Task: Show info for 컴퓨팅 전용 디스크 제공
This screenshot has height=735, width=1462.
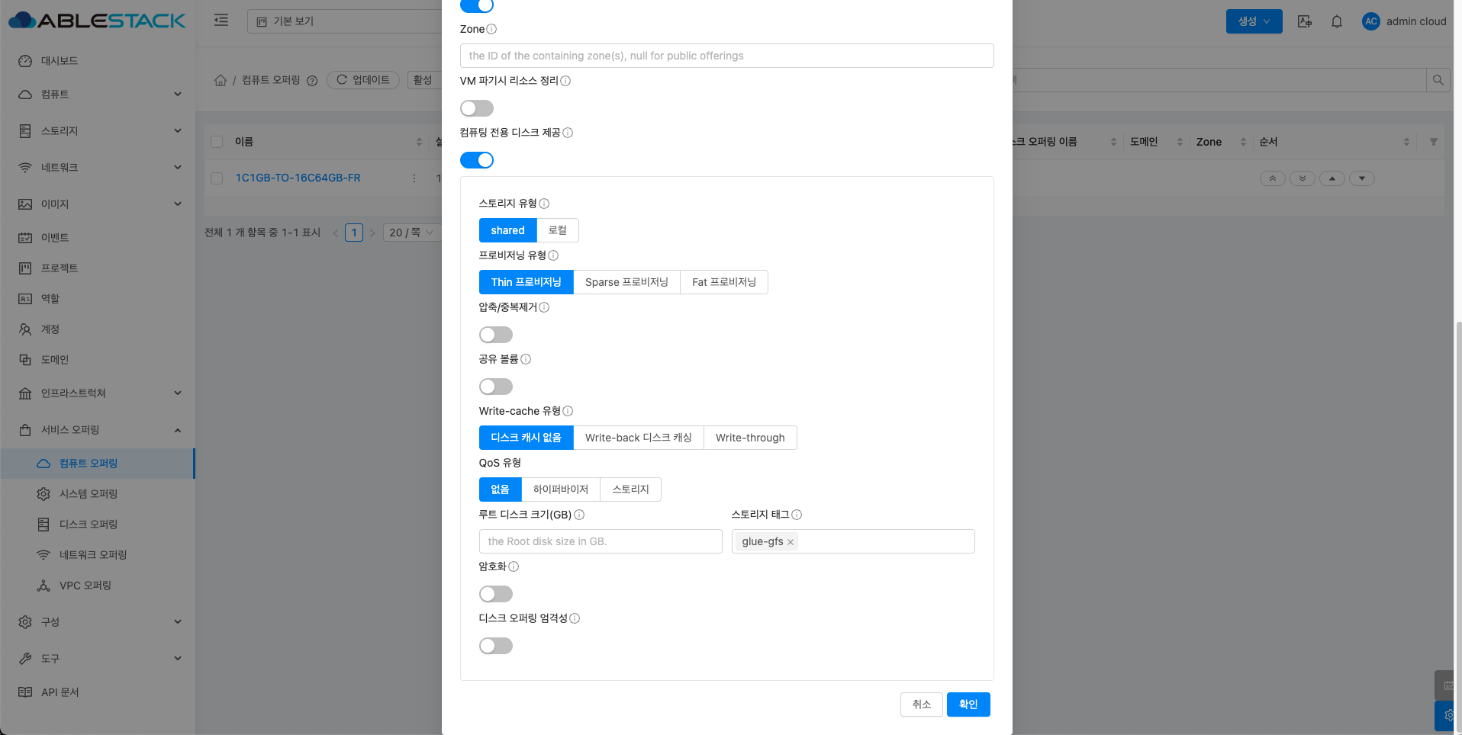Action: (568, 133)
